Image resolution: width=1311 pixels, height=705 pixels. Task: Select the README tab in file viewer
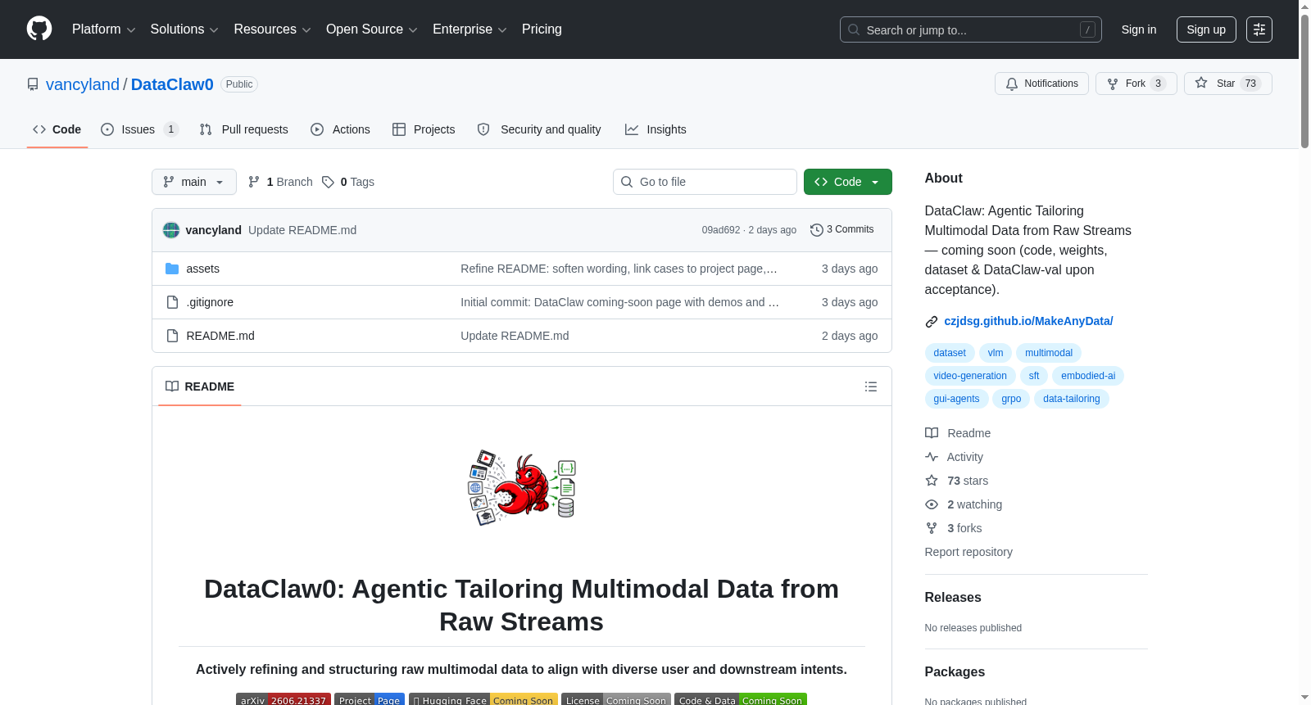pyautogui.click(x=200, y=386)
